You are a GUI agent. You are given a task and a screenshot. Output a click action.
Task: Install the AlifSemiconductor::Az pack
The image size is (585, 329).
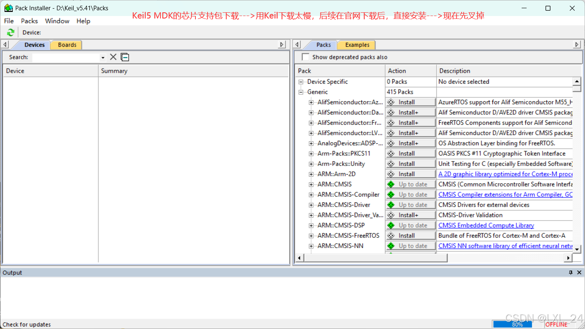click(411, 102)
